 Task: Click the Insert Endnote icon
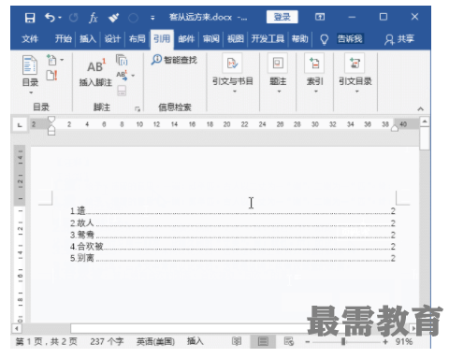point(122,60)
